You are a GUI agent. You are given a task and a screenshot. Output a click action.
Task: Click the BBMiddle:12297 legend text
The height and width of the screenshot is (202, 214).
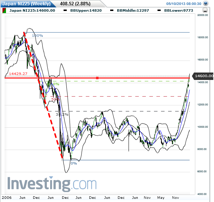point(133,11)
